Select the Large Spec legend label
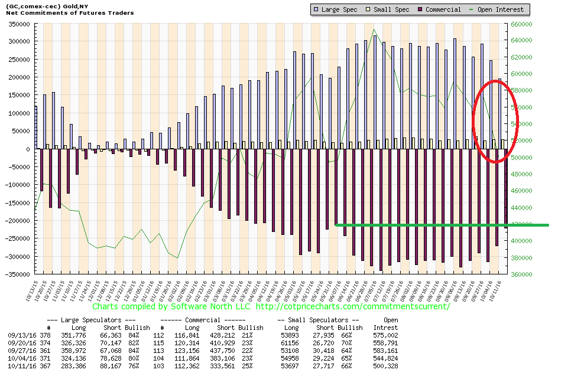Viewport: 584px width, 386px height. tap(340, 9)
